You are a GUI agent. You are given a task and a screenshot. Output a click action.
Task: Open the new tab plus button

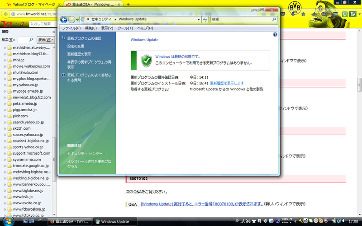click(128, 5)
